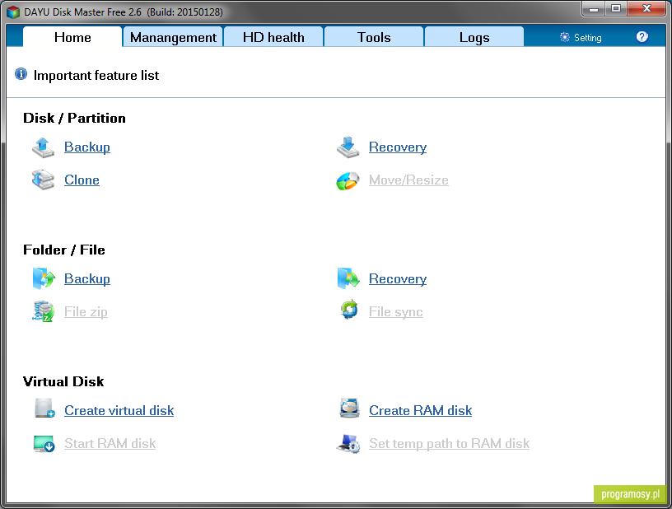Open Folder / File Recovery link
The height and width of the screenshot is (509, 672).
(x=398, y=278)
